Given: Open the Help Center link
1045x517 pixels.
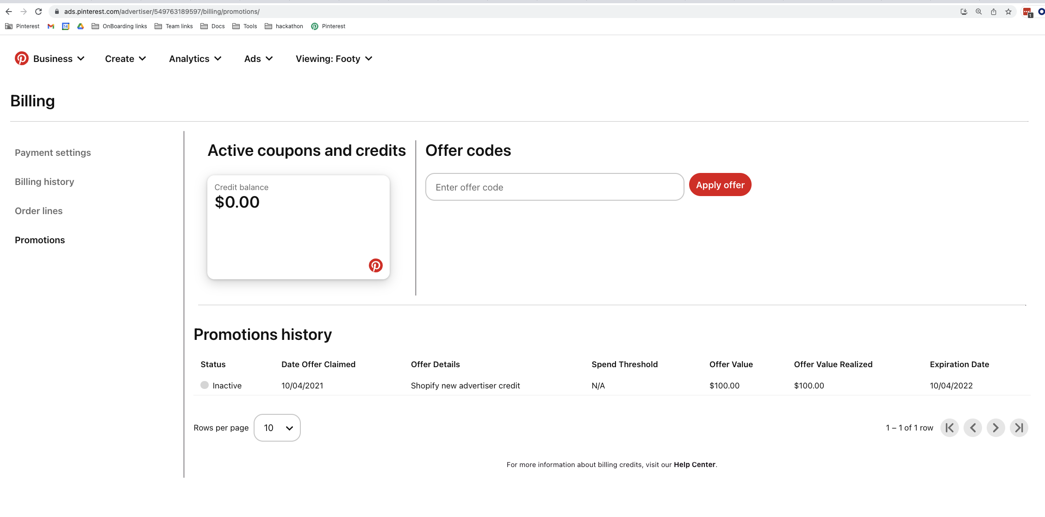Looking at the screenshot, I should point(694,464).
